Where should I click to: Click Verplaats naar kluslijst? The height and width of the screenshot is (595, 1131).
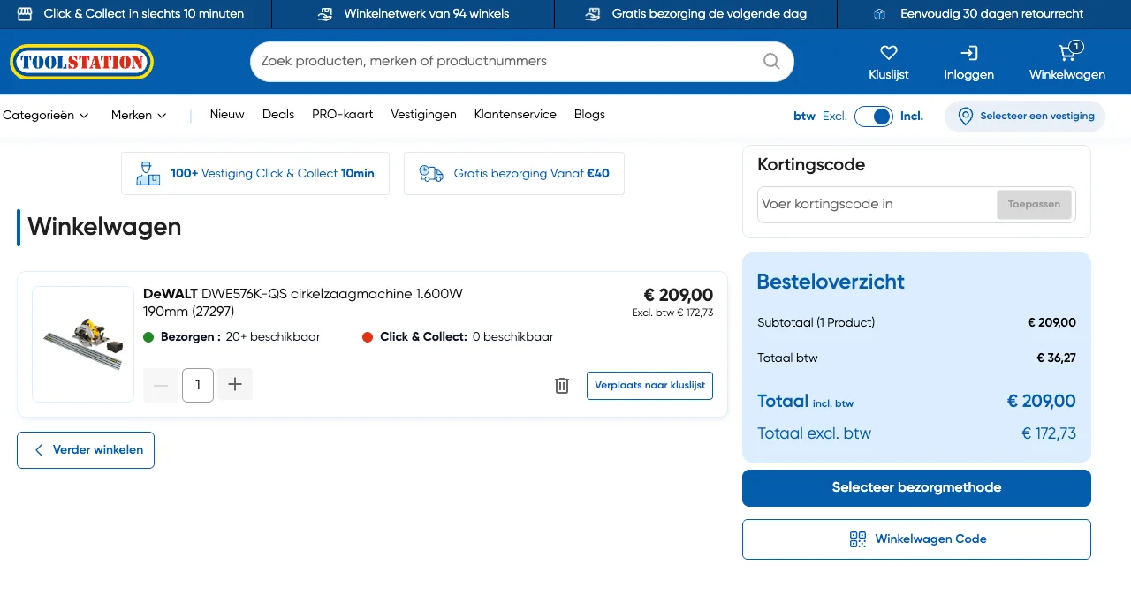(x=649, y=385)
